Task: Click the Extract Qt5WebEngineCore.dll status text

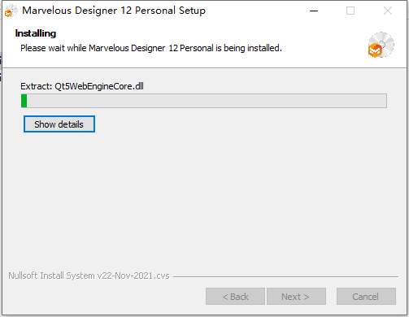Action: point(82,86)
